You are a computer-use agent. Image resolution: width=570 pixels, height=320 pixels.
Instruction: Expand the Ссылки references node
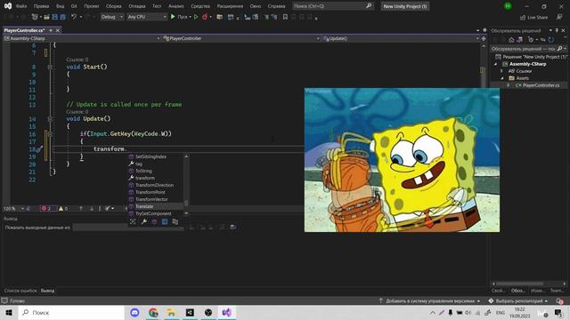pos(502,71)
